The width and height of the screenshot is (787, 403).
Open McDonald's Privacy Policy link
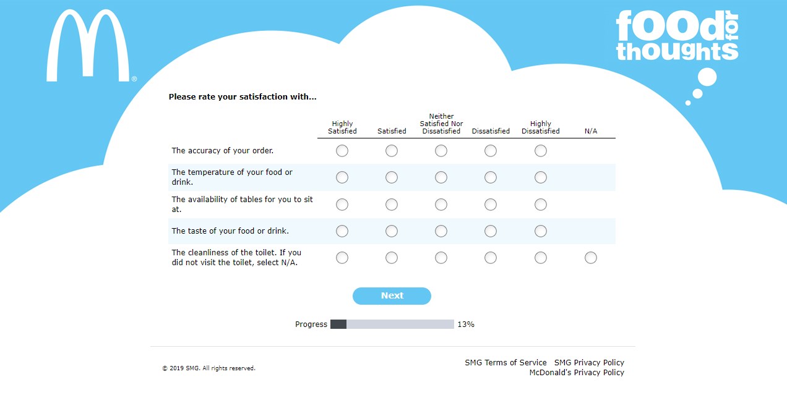pos(577,373)
